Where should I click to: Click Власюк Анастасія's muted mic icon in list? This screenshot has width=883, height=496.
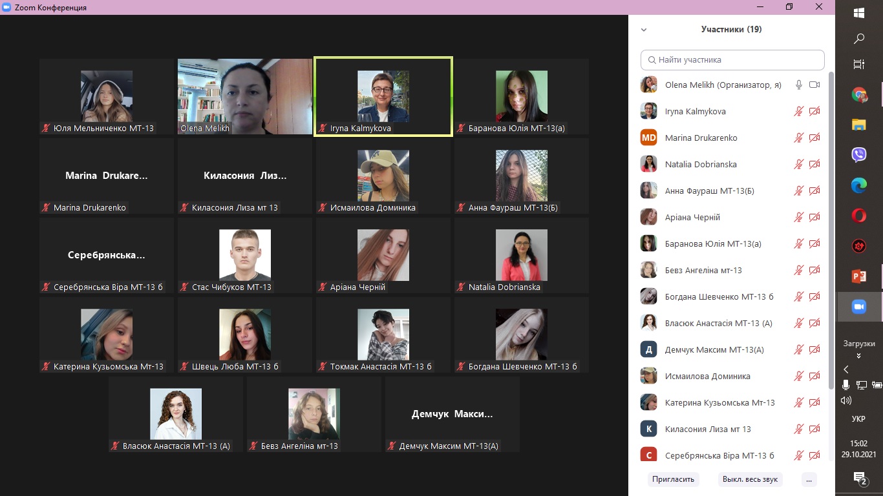[799, 323]
